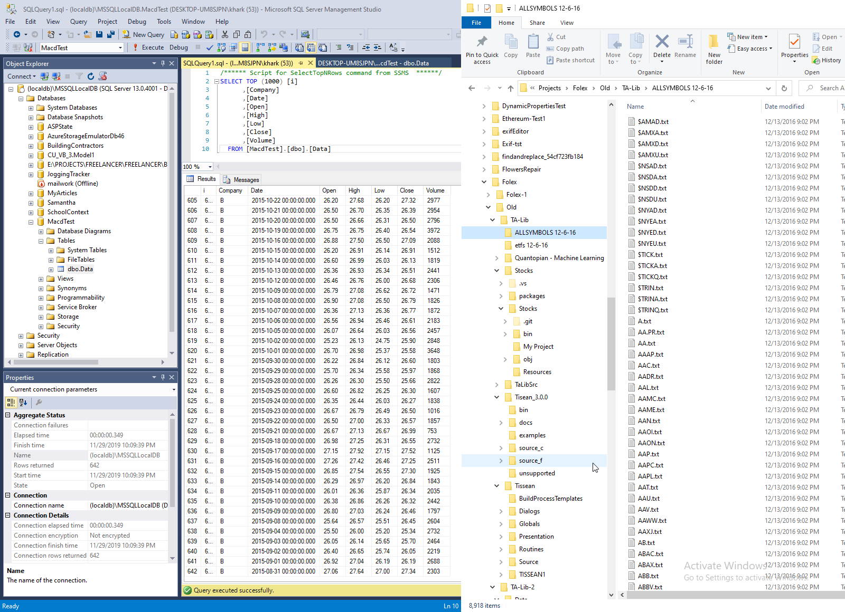The height and width of the screenshot is (612, 845).
Task: Expand the Views folder in MacdTest
Action: click(41, 279)
